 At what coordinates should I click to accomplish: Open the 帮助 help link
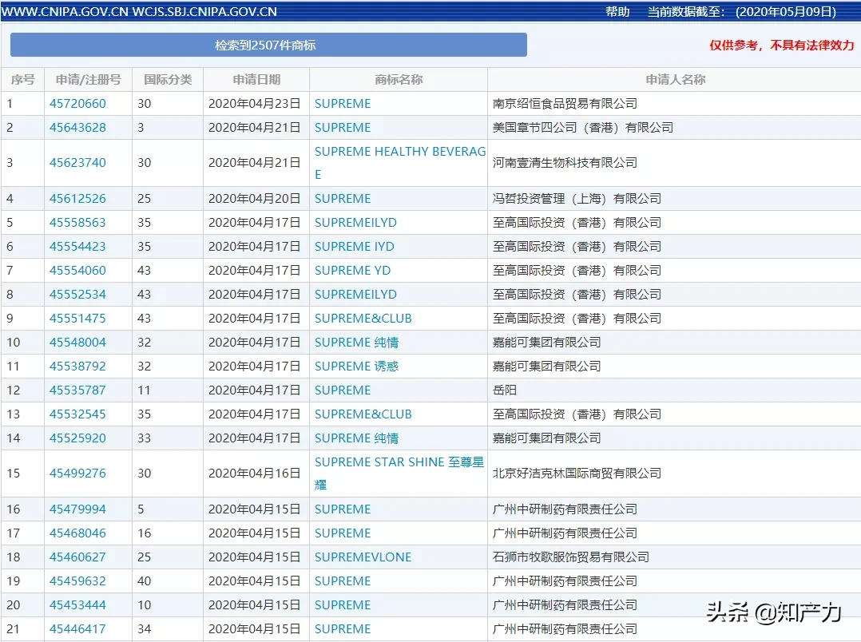coord(617,11)
